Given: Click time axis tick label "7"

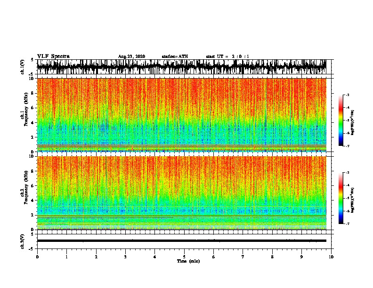Looking at the screenshot, I should pos(243,257).
